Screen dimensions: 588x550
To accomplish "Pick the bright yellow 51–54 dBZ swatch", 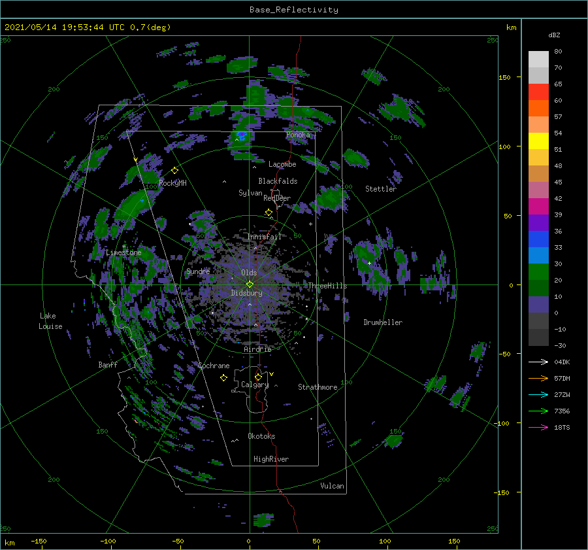I will coord(538,141).
